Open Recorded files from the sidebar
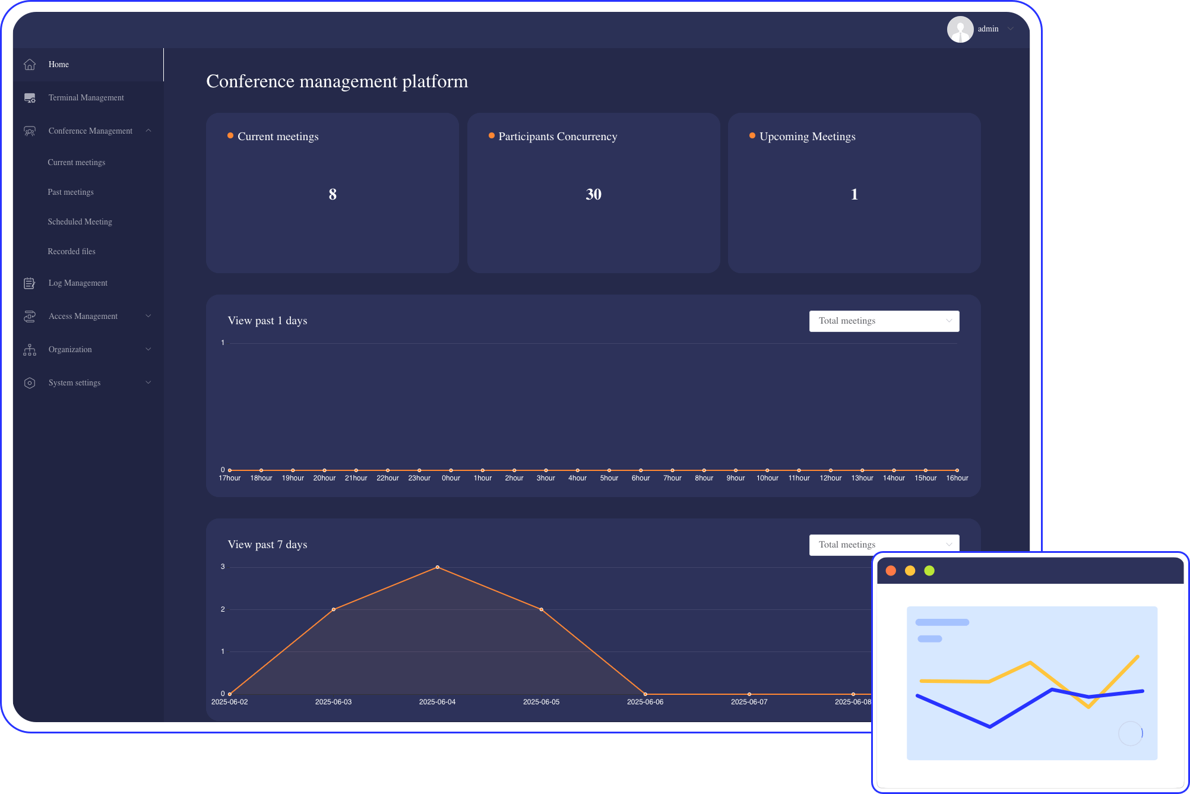Viewport: 1190px width, 794px height. (71, 251)
